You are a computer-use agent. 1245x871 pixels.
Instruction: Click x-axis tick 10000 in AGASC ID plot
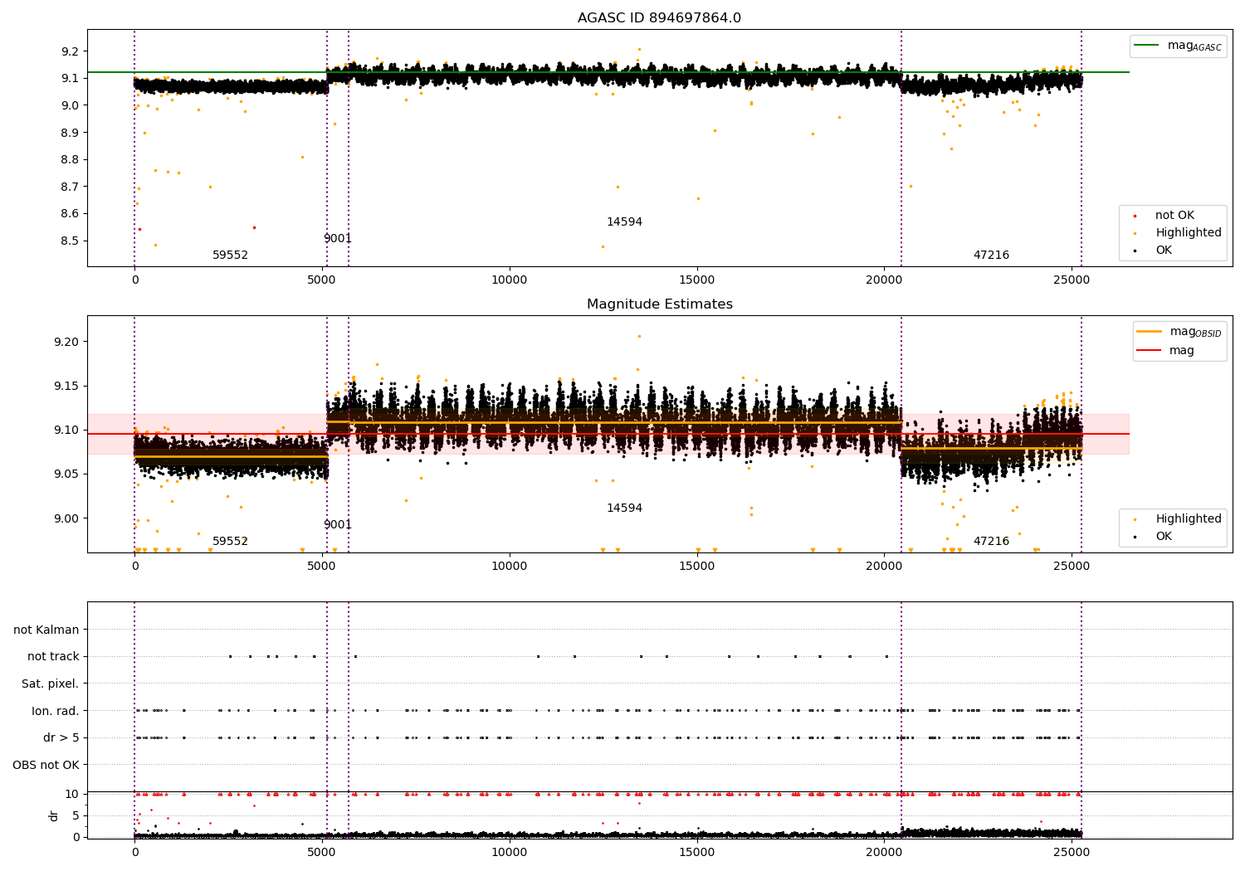(x=509, y=280)
